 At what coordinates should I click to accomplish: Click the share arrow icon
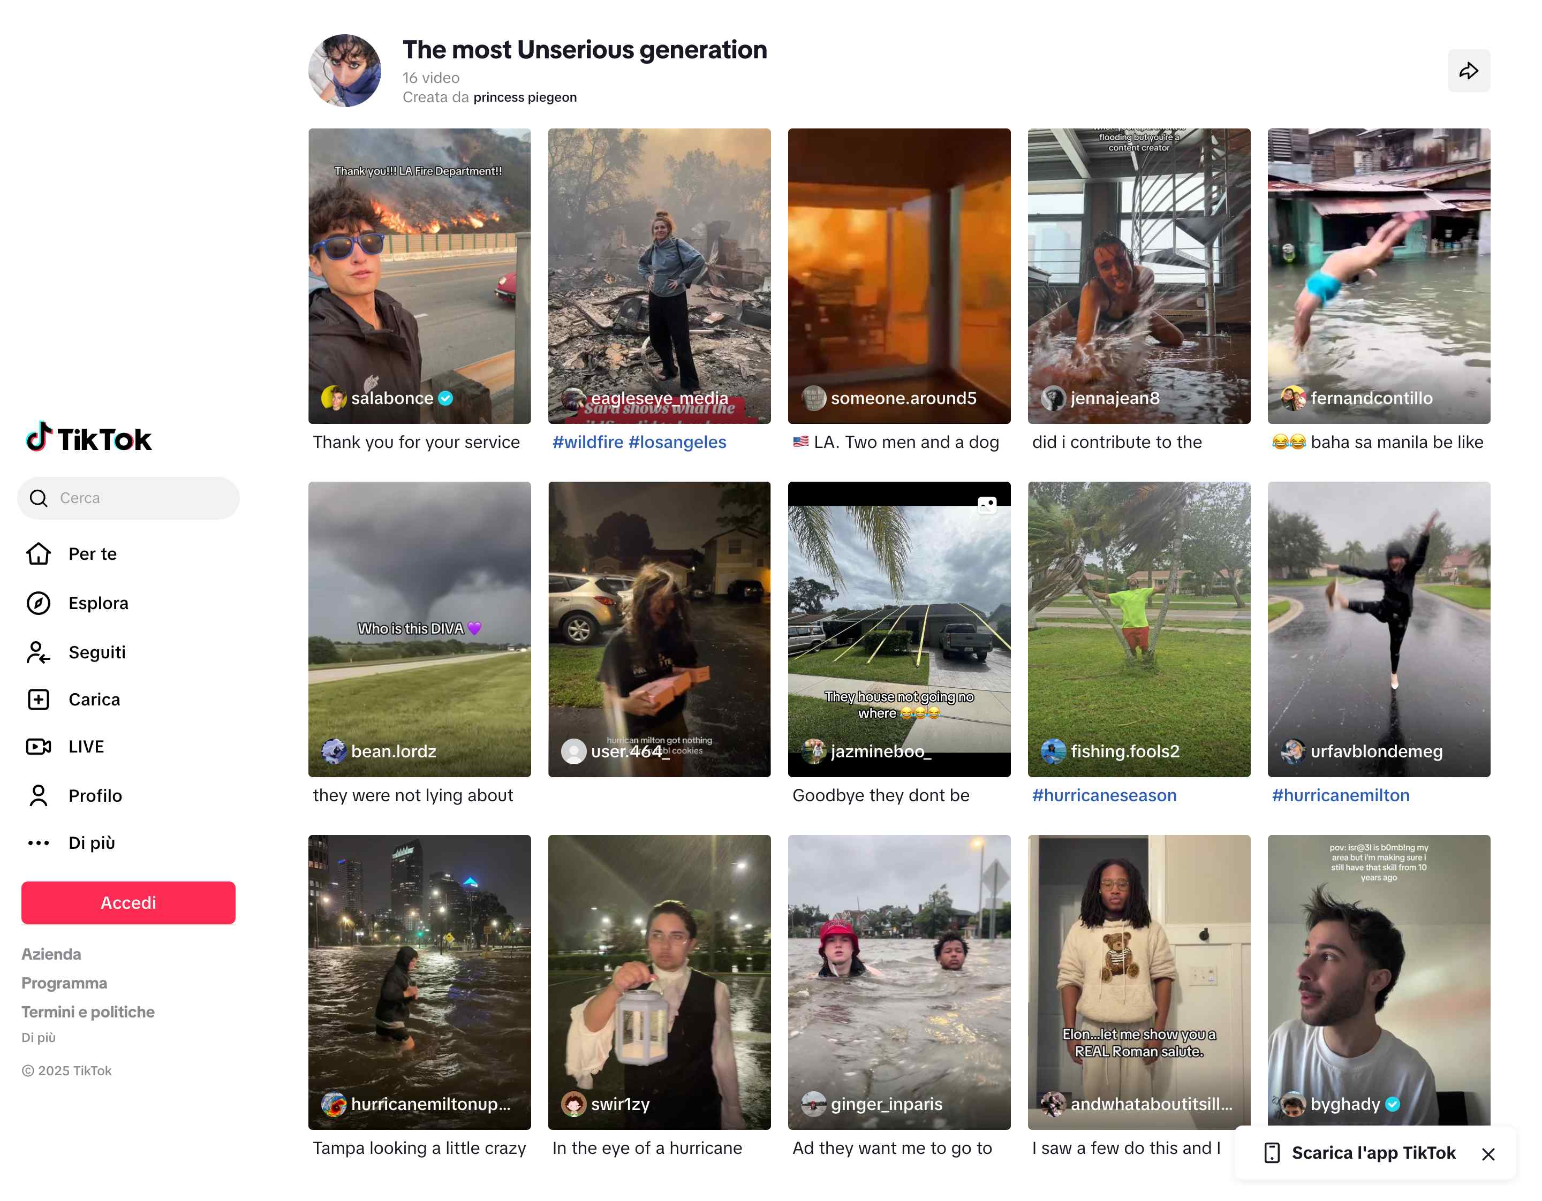point(1468,71)
